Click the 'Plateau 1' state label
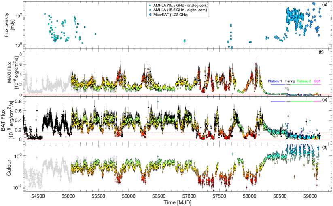The width and height of the screenshot is (333, 206). click(275, 81)
